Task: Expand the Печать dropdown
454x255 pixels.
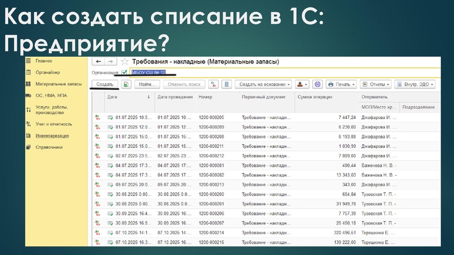Action: click(341, 84)
